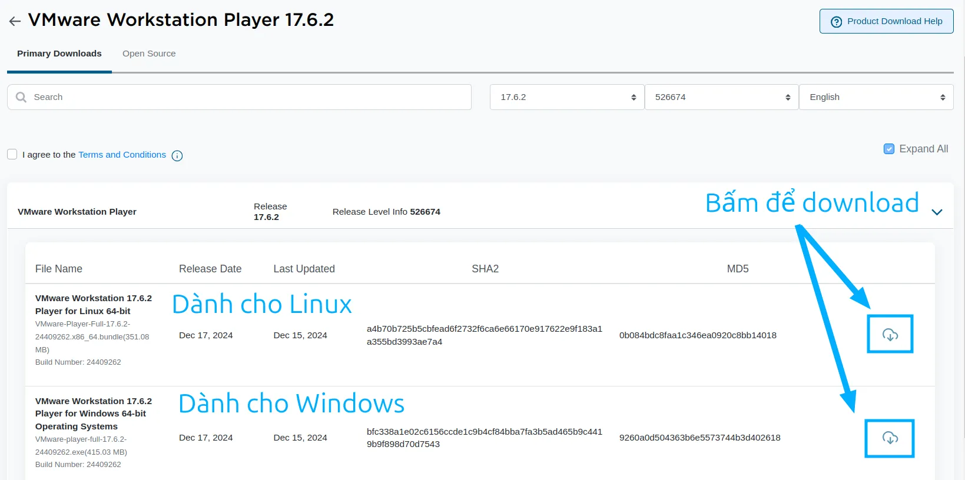The image size is (965, 480).
Task: Click the Linux MD5 hash 0b084bdc8faa1c...
Action: pyautogui.click(x=698, y=335)
